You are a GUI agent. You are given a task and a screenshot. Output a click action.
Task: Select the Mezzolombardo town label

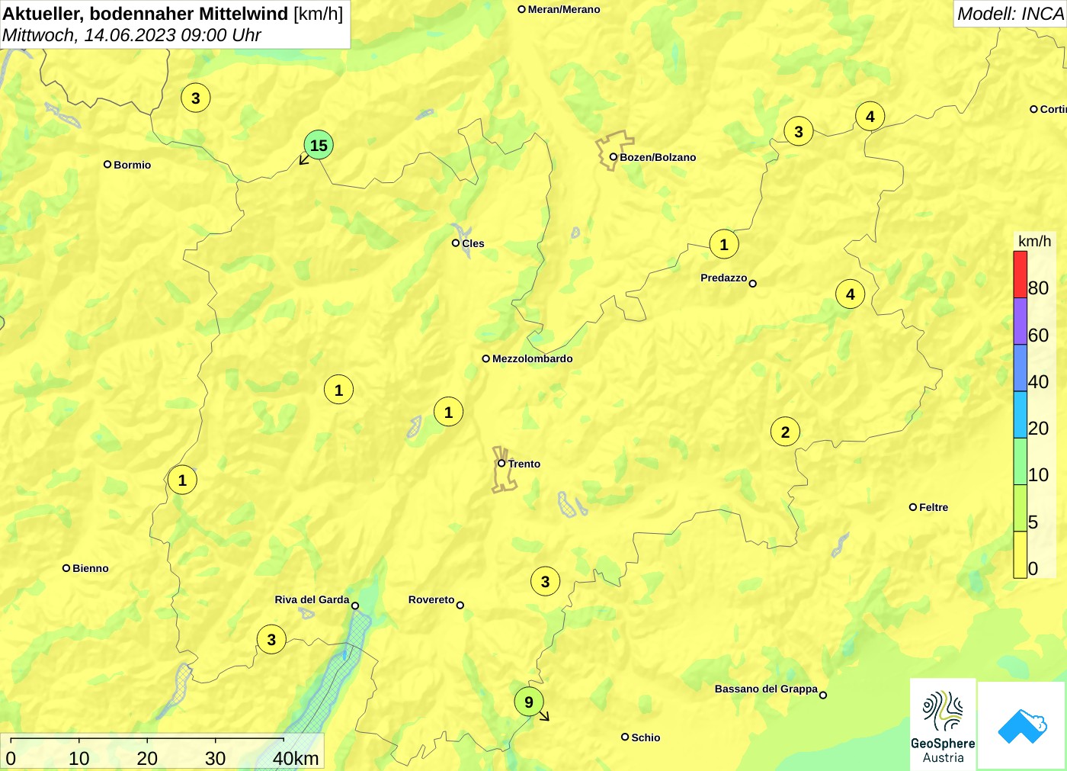point(533,358)
